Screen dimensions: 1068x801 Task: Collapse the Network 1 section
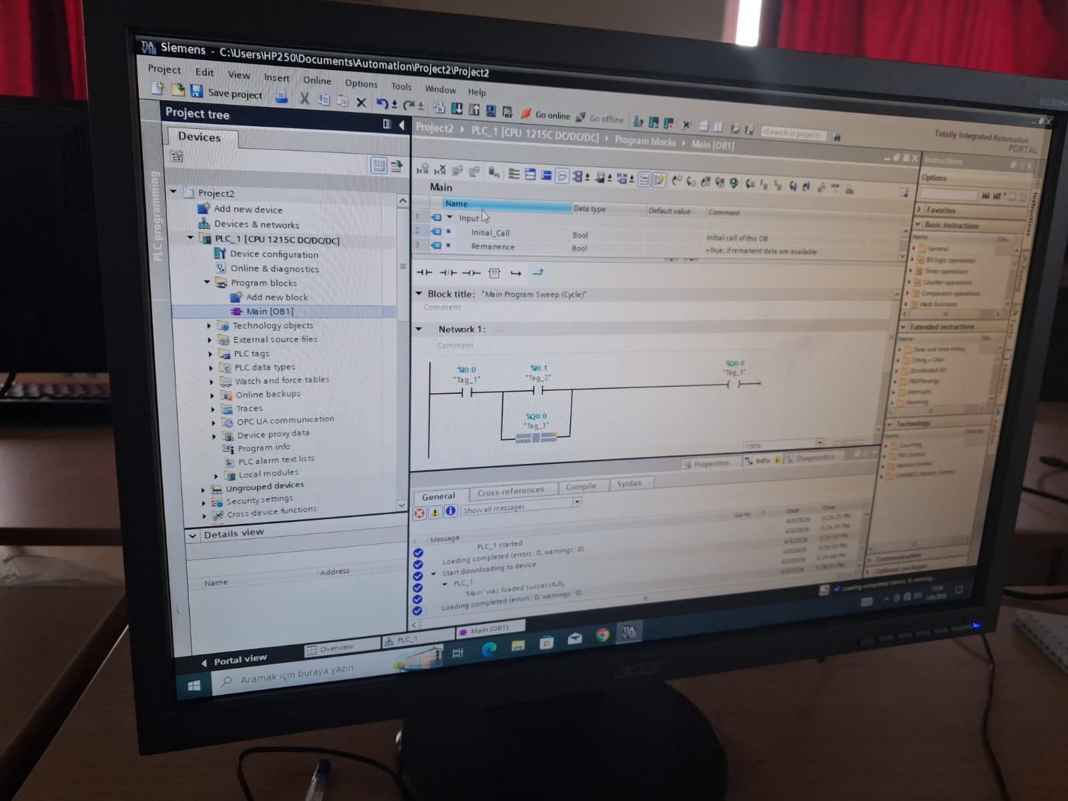(x=419, y=329)
